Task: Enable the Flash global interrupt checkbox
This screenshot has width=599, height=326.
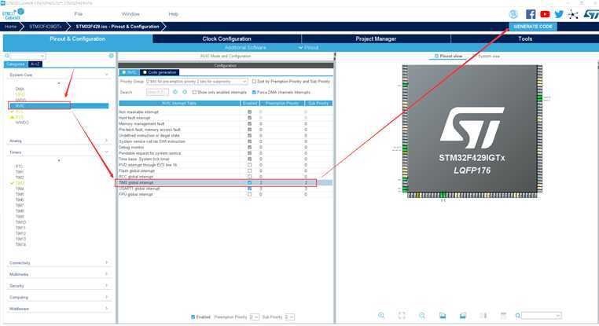Action: pos(249,170)
